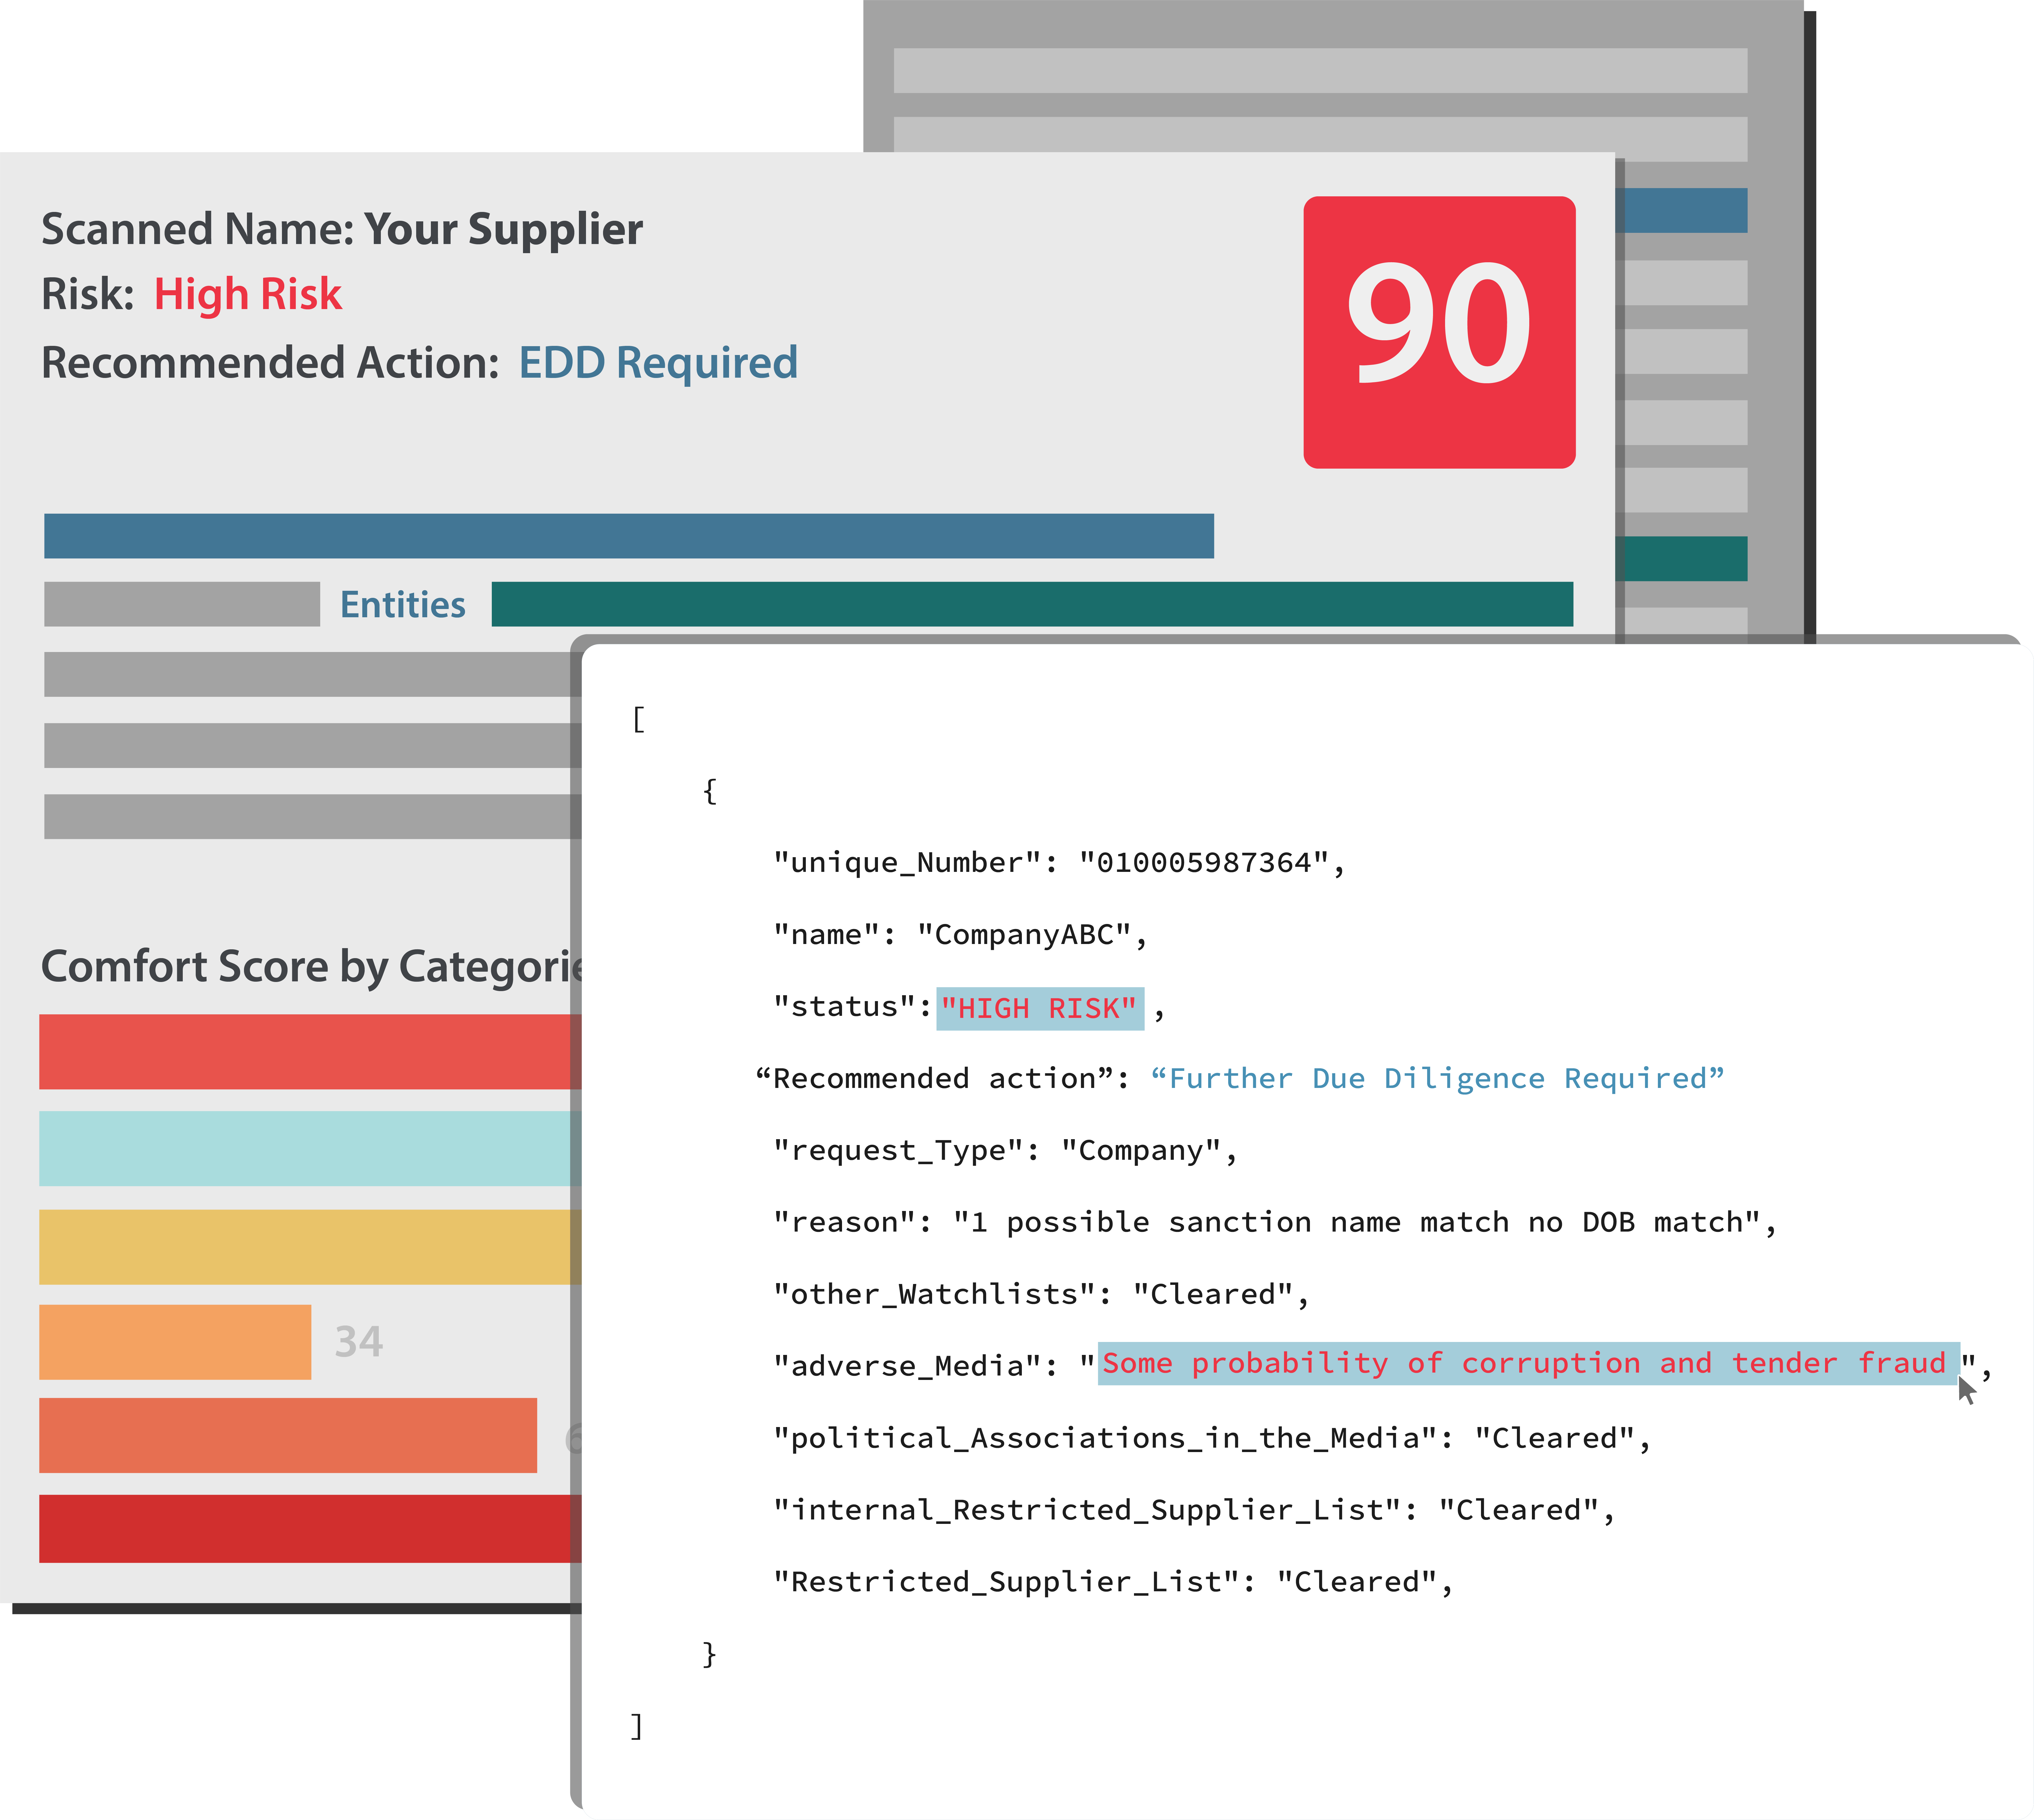The image size is (2034, 1820).
Task: Click the light teal comfort score bar
Action: (310, 1149)
